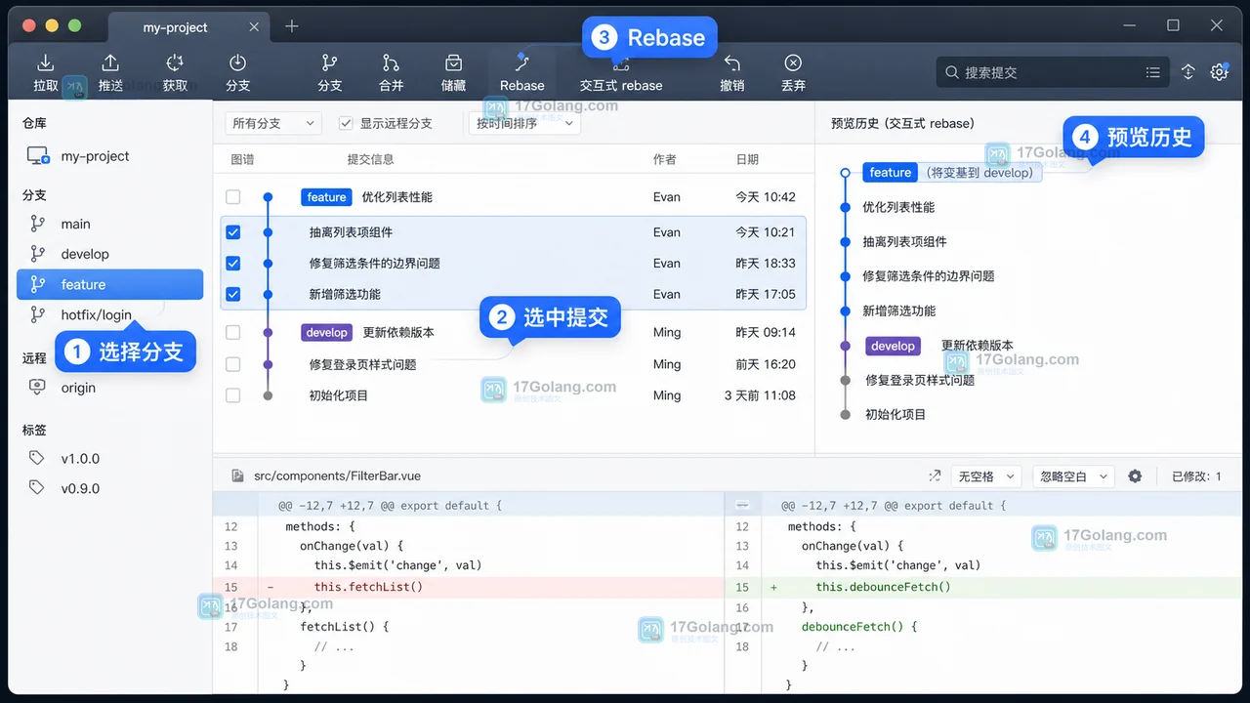The height and width of the screenshot is (703, 1250).
Task: Click the feature badge in commit list
Action: coord(326,197)
